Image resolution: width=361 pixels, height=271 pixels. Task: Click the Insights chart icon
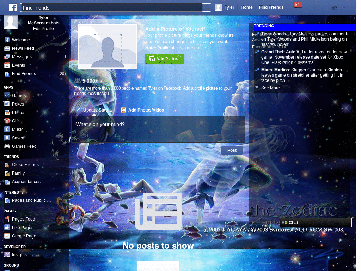pyautogui.click(x=7, y=254)
